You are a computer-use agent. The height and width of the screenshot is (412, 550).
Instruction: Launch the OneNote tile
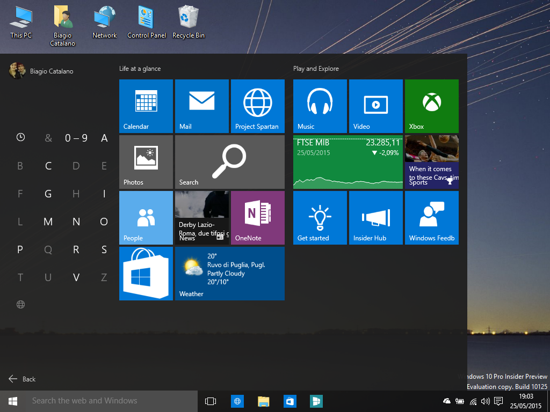[x=257, y=218]
